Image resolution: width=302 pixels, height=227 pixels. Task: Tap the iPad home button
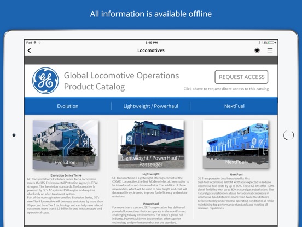click(288, 135)
